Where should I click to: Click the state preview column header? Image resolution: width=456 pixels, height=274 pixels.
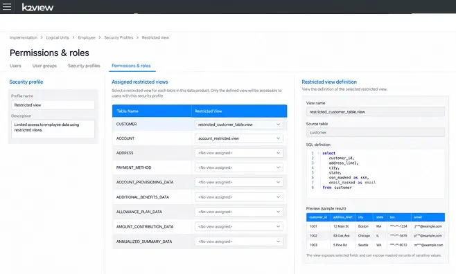click(380, 217)
